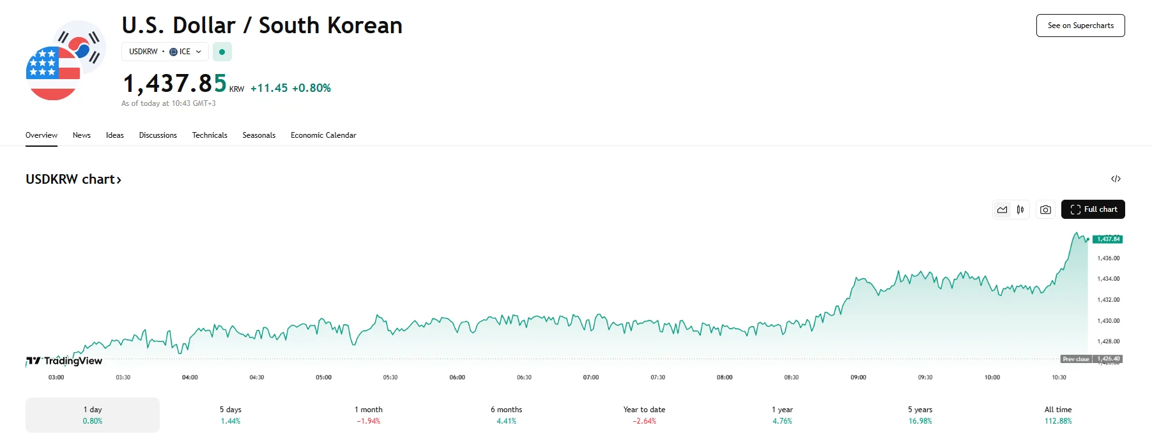1152x446 pixels.
Task: Open the Full chart view
Action: coord(1093,209)
